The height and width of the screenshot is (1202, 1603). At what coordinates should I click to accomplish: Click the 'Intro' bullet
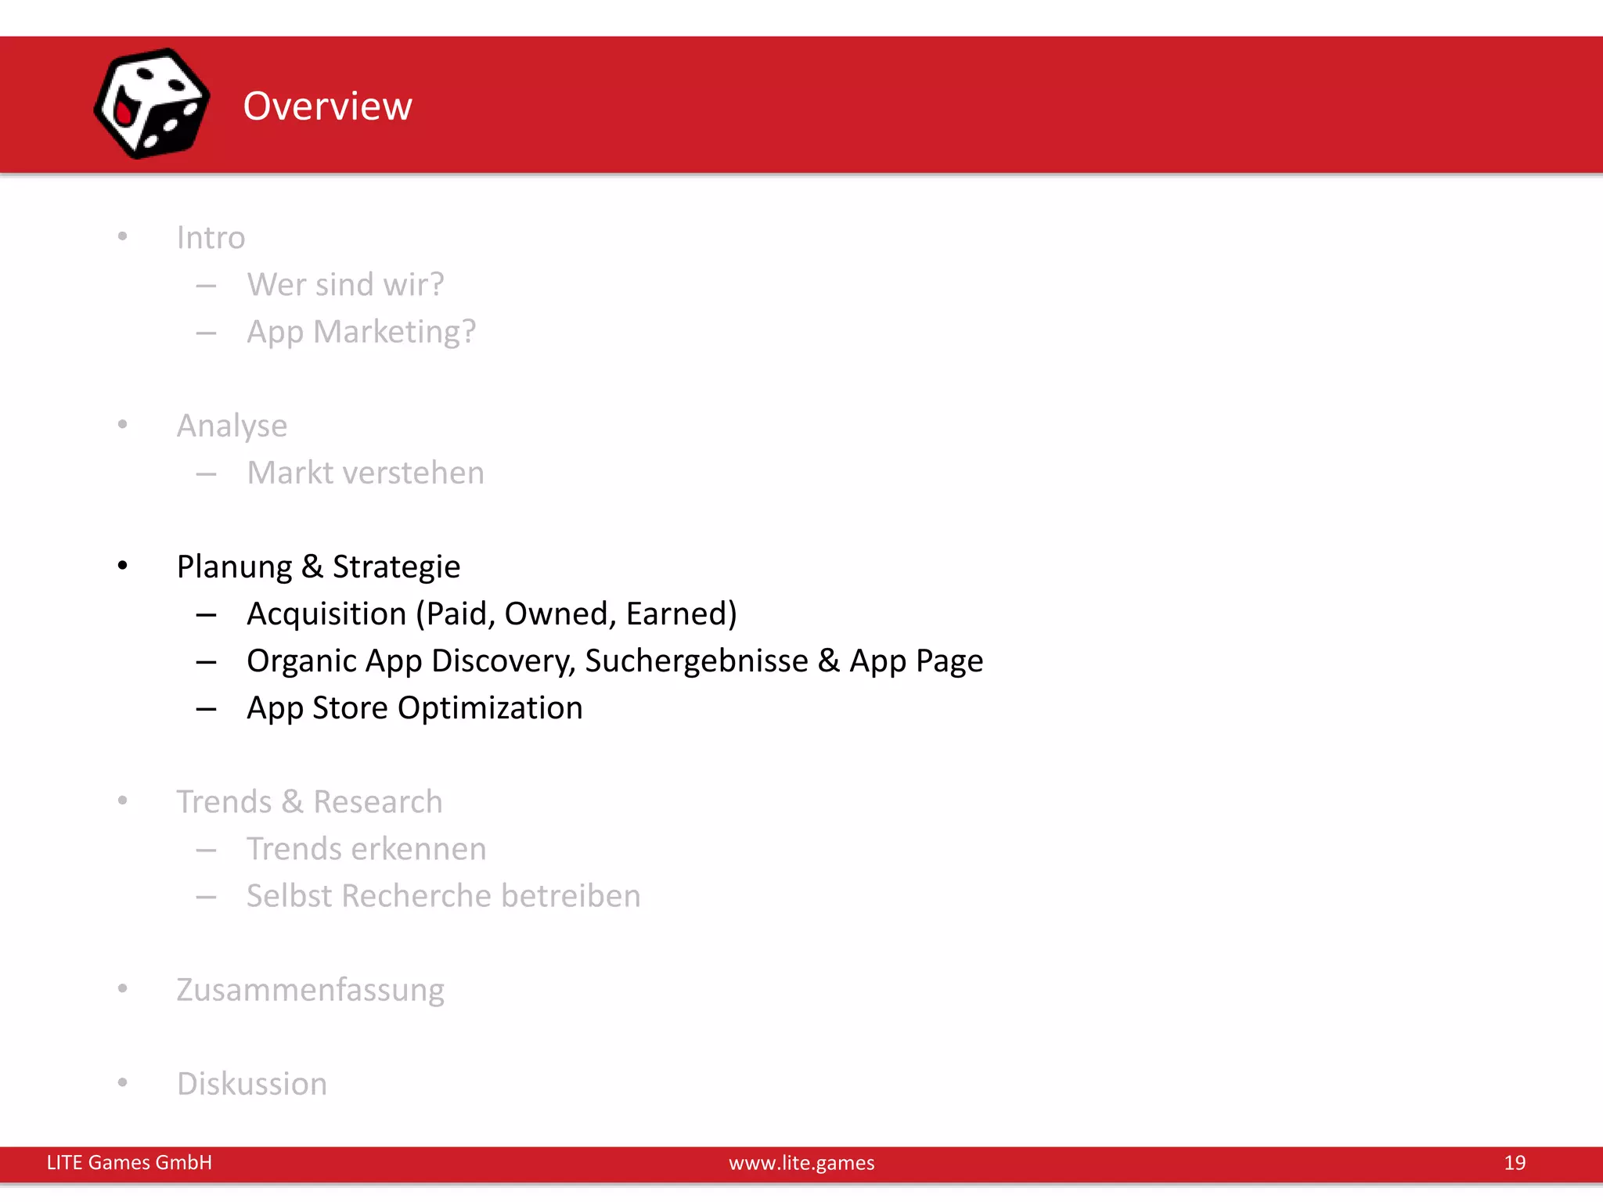tap(211, 237)
